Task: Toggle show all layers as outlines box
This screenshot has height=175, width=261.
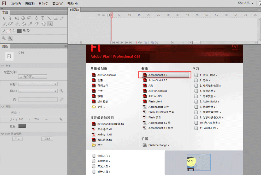Action: 108,15
